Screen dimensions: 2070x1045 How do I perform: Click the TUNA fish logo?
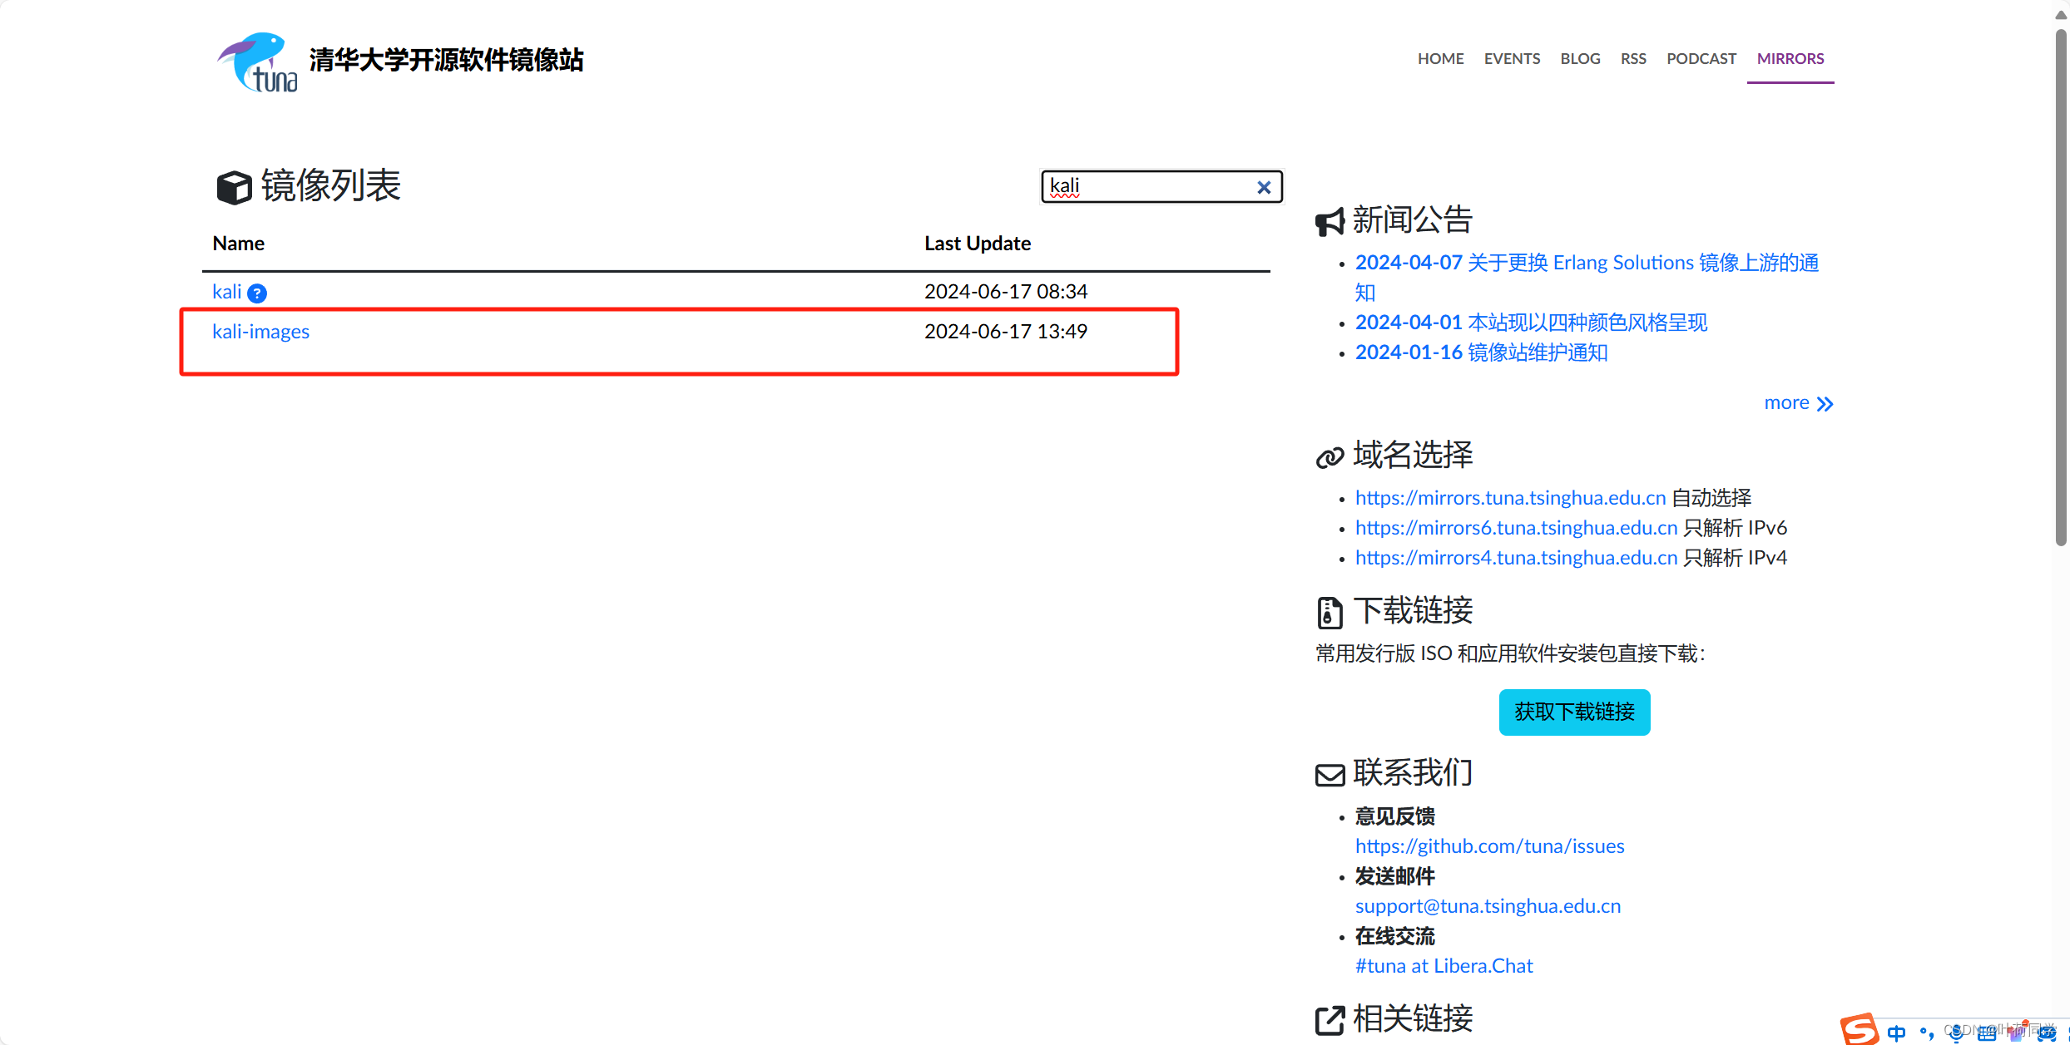(x=258, y=62)
